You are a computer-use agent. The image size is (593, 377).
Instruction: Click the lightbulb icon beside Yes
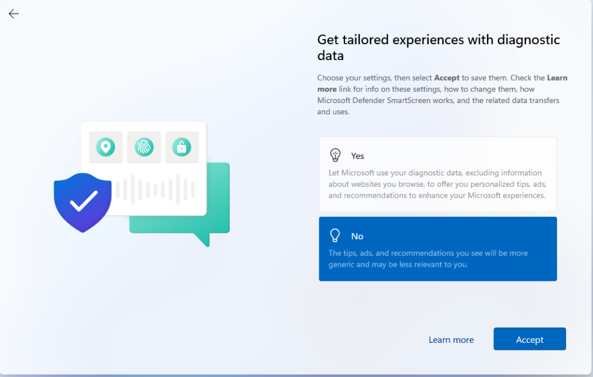[x=335, y=156]
